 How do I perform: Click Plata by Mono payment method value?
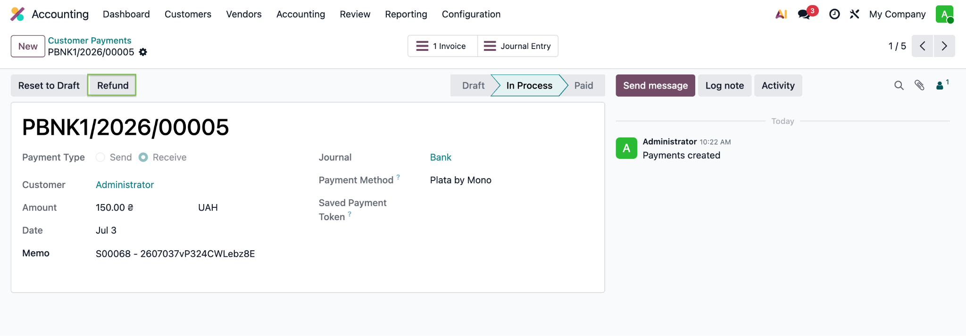click(461, 180)
